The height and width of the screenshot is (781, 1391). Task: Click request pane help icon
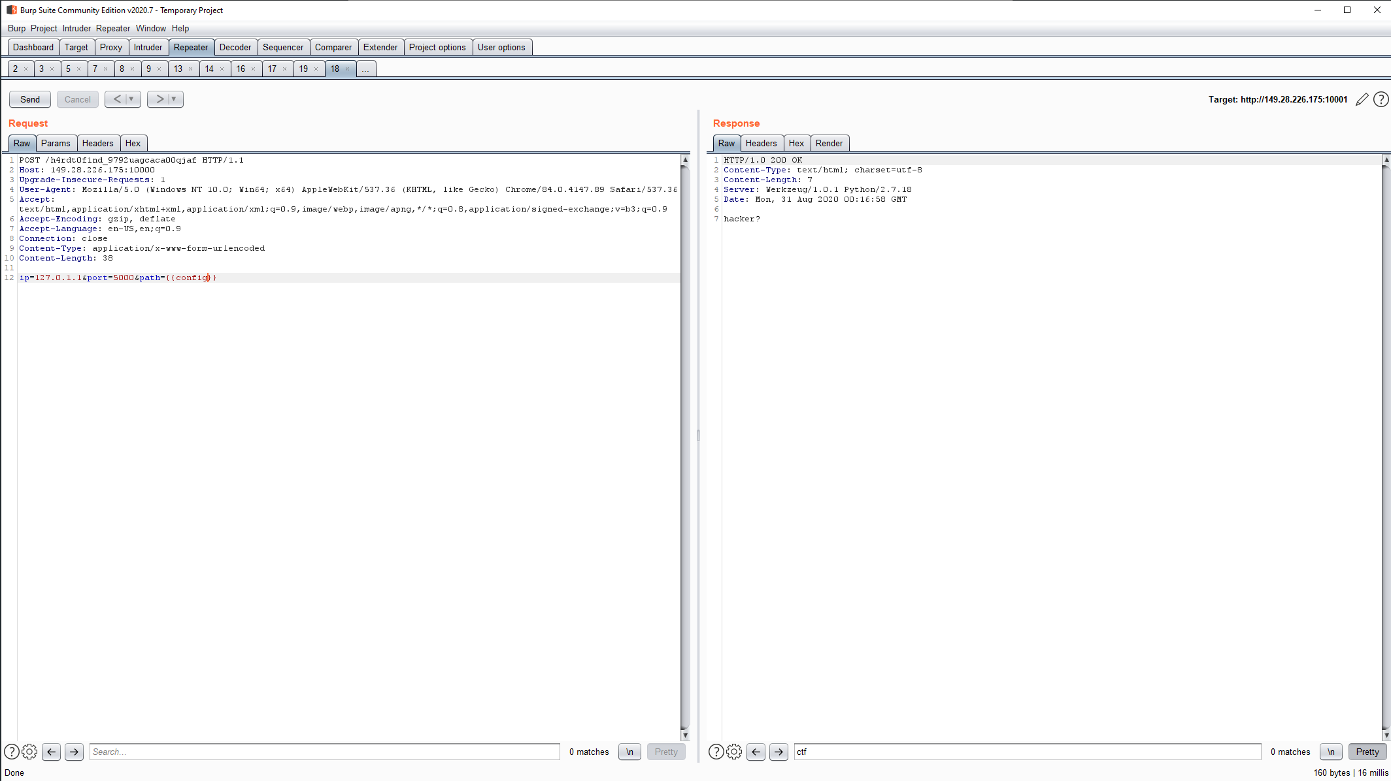click(x=11, y=752)
